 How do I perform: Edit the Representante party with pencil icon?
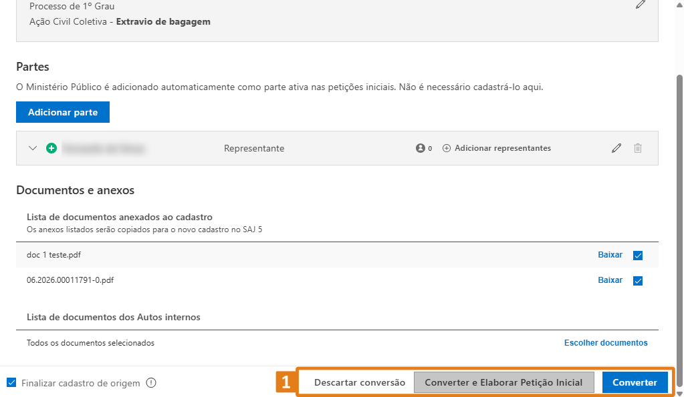click(616, 148)
